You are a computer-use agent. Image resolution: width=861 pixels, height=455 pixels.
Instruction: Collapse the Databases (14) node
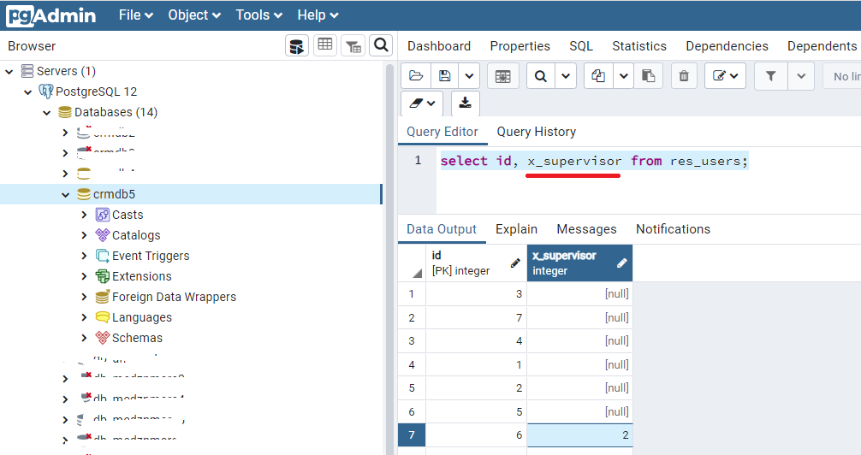click(x=47, y=113)
